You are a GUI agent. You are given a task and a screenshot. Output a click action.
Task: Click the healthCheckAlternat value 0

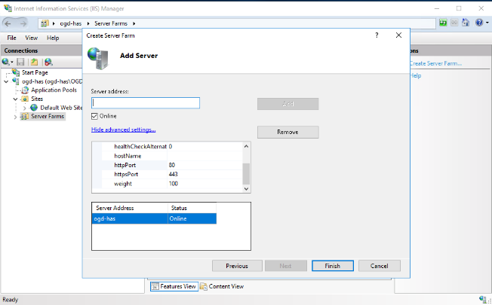point(205,147)
